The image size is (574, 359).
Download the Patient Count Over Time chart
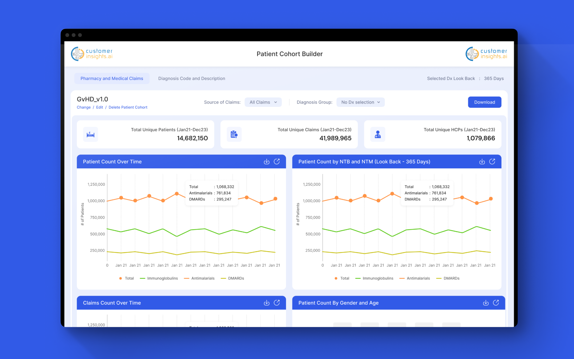tap(267, 162)
